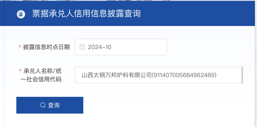Click the calendar icon in the date field
This screenshot has height=127, width=257.
click(x=82, y=47)
